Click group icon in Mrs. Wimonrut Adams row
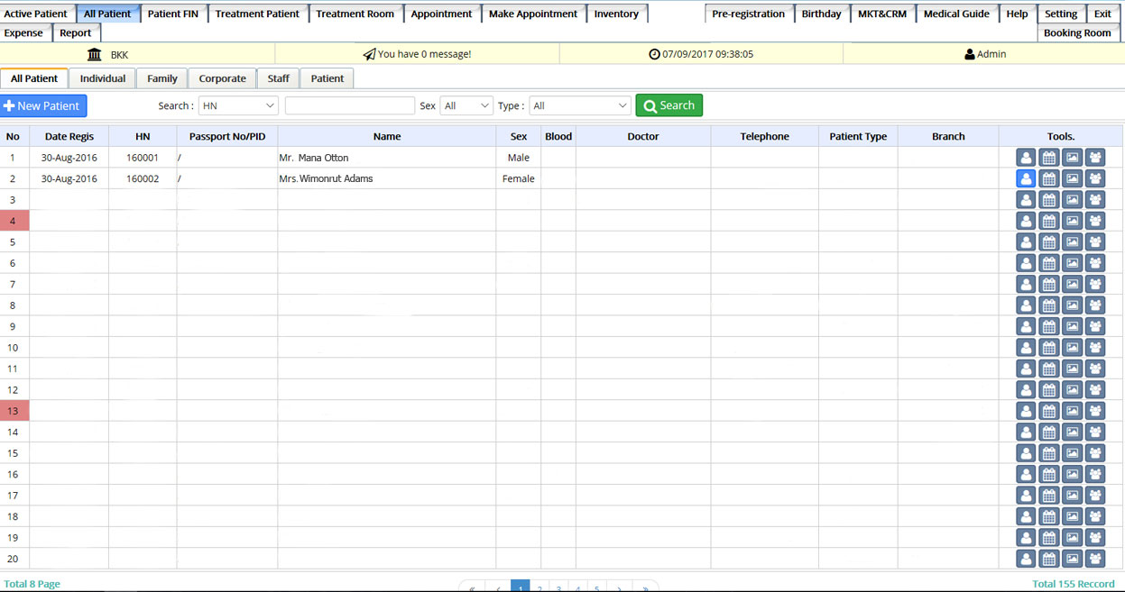Viewport: 1125px width, 592px height. (x=1095, y=178)
